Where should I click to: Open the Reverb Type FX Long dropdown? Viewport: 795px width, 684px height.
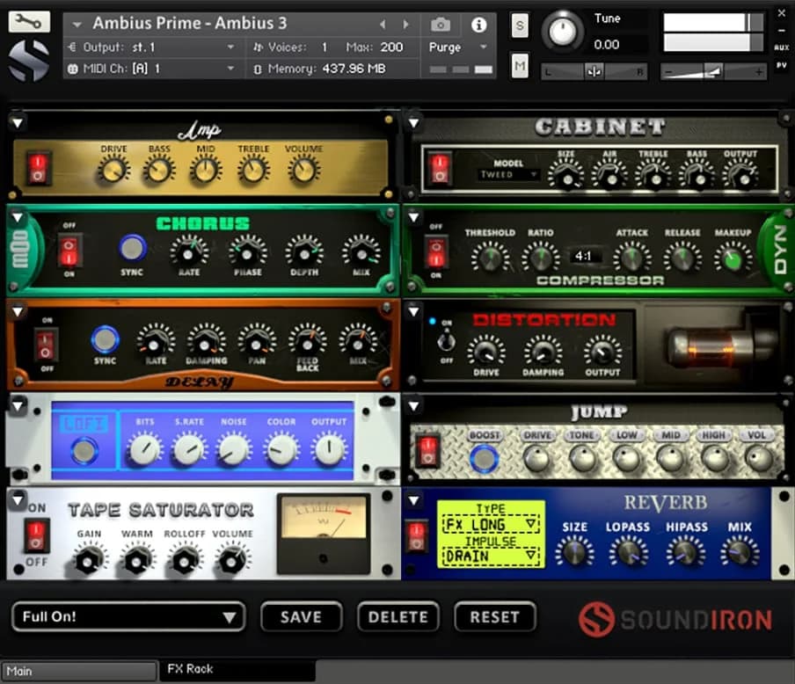click(492, 525)
